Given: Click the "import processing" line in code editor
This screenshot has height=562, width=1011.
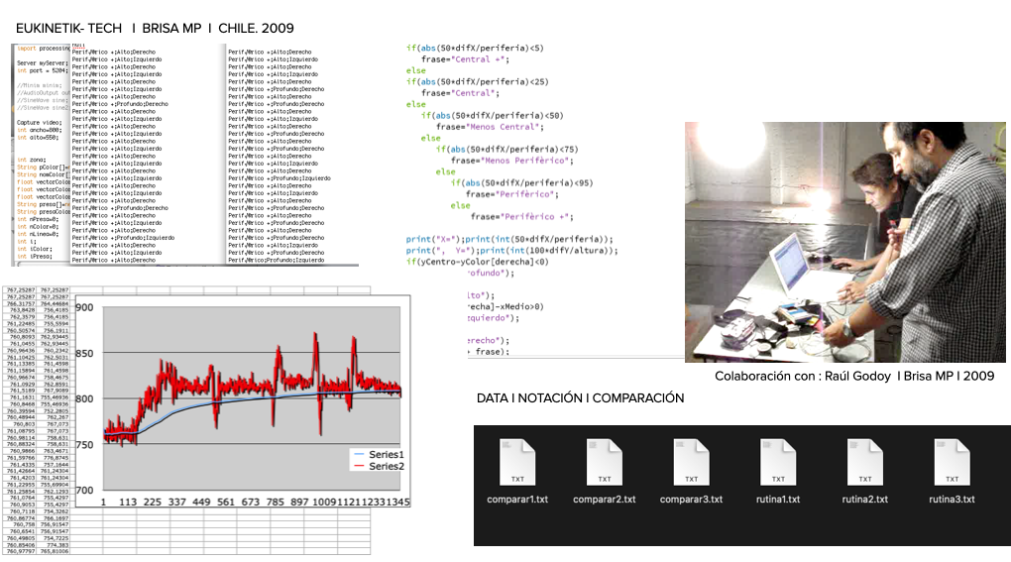Looking at the screenshot, I should [x=42, y=49].
